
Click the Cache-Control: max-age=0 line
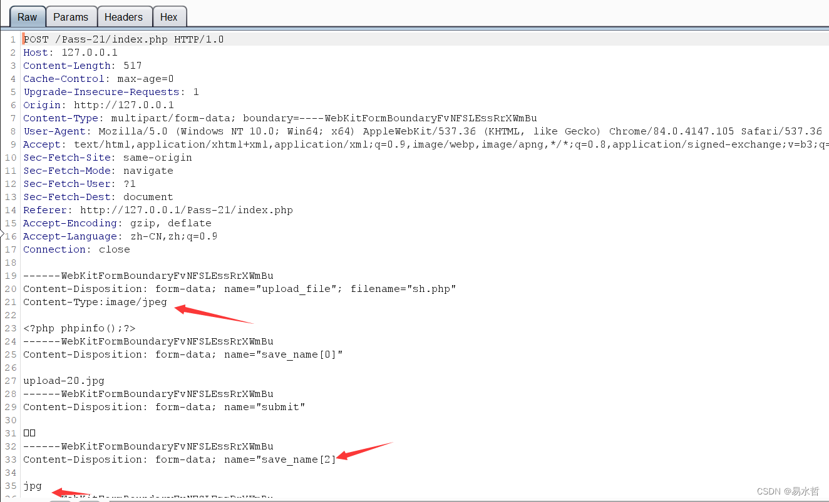pos(98,79)
